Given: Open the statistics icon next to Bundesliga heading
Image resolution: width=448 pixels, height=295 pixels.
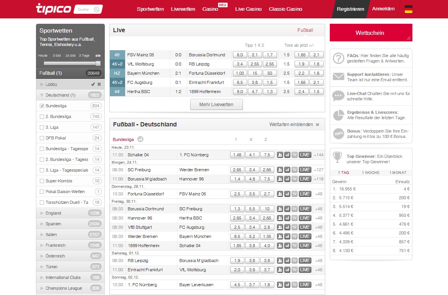Looking at the screenshot, I should pyautogui.click(x=140, y=139).
